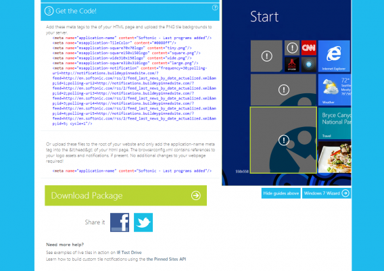
Task: Click the 'Or upload these files' paragraph
Action: tap(130, 153)
